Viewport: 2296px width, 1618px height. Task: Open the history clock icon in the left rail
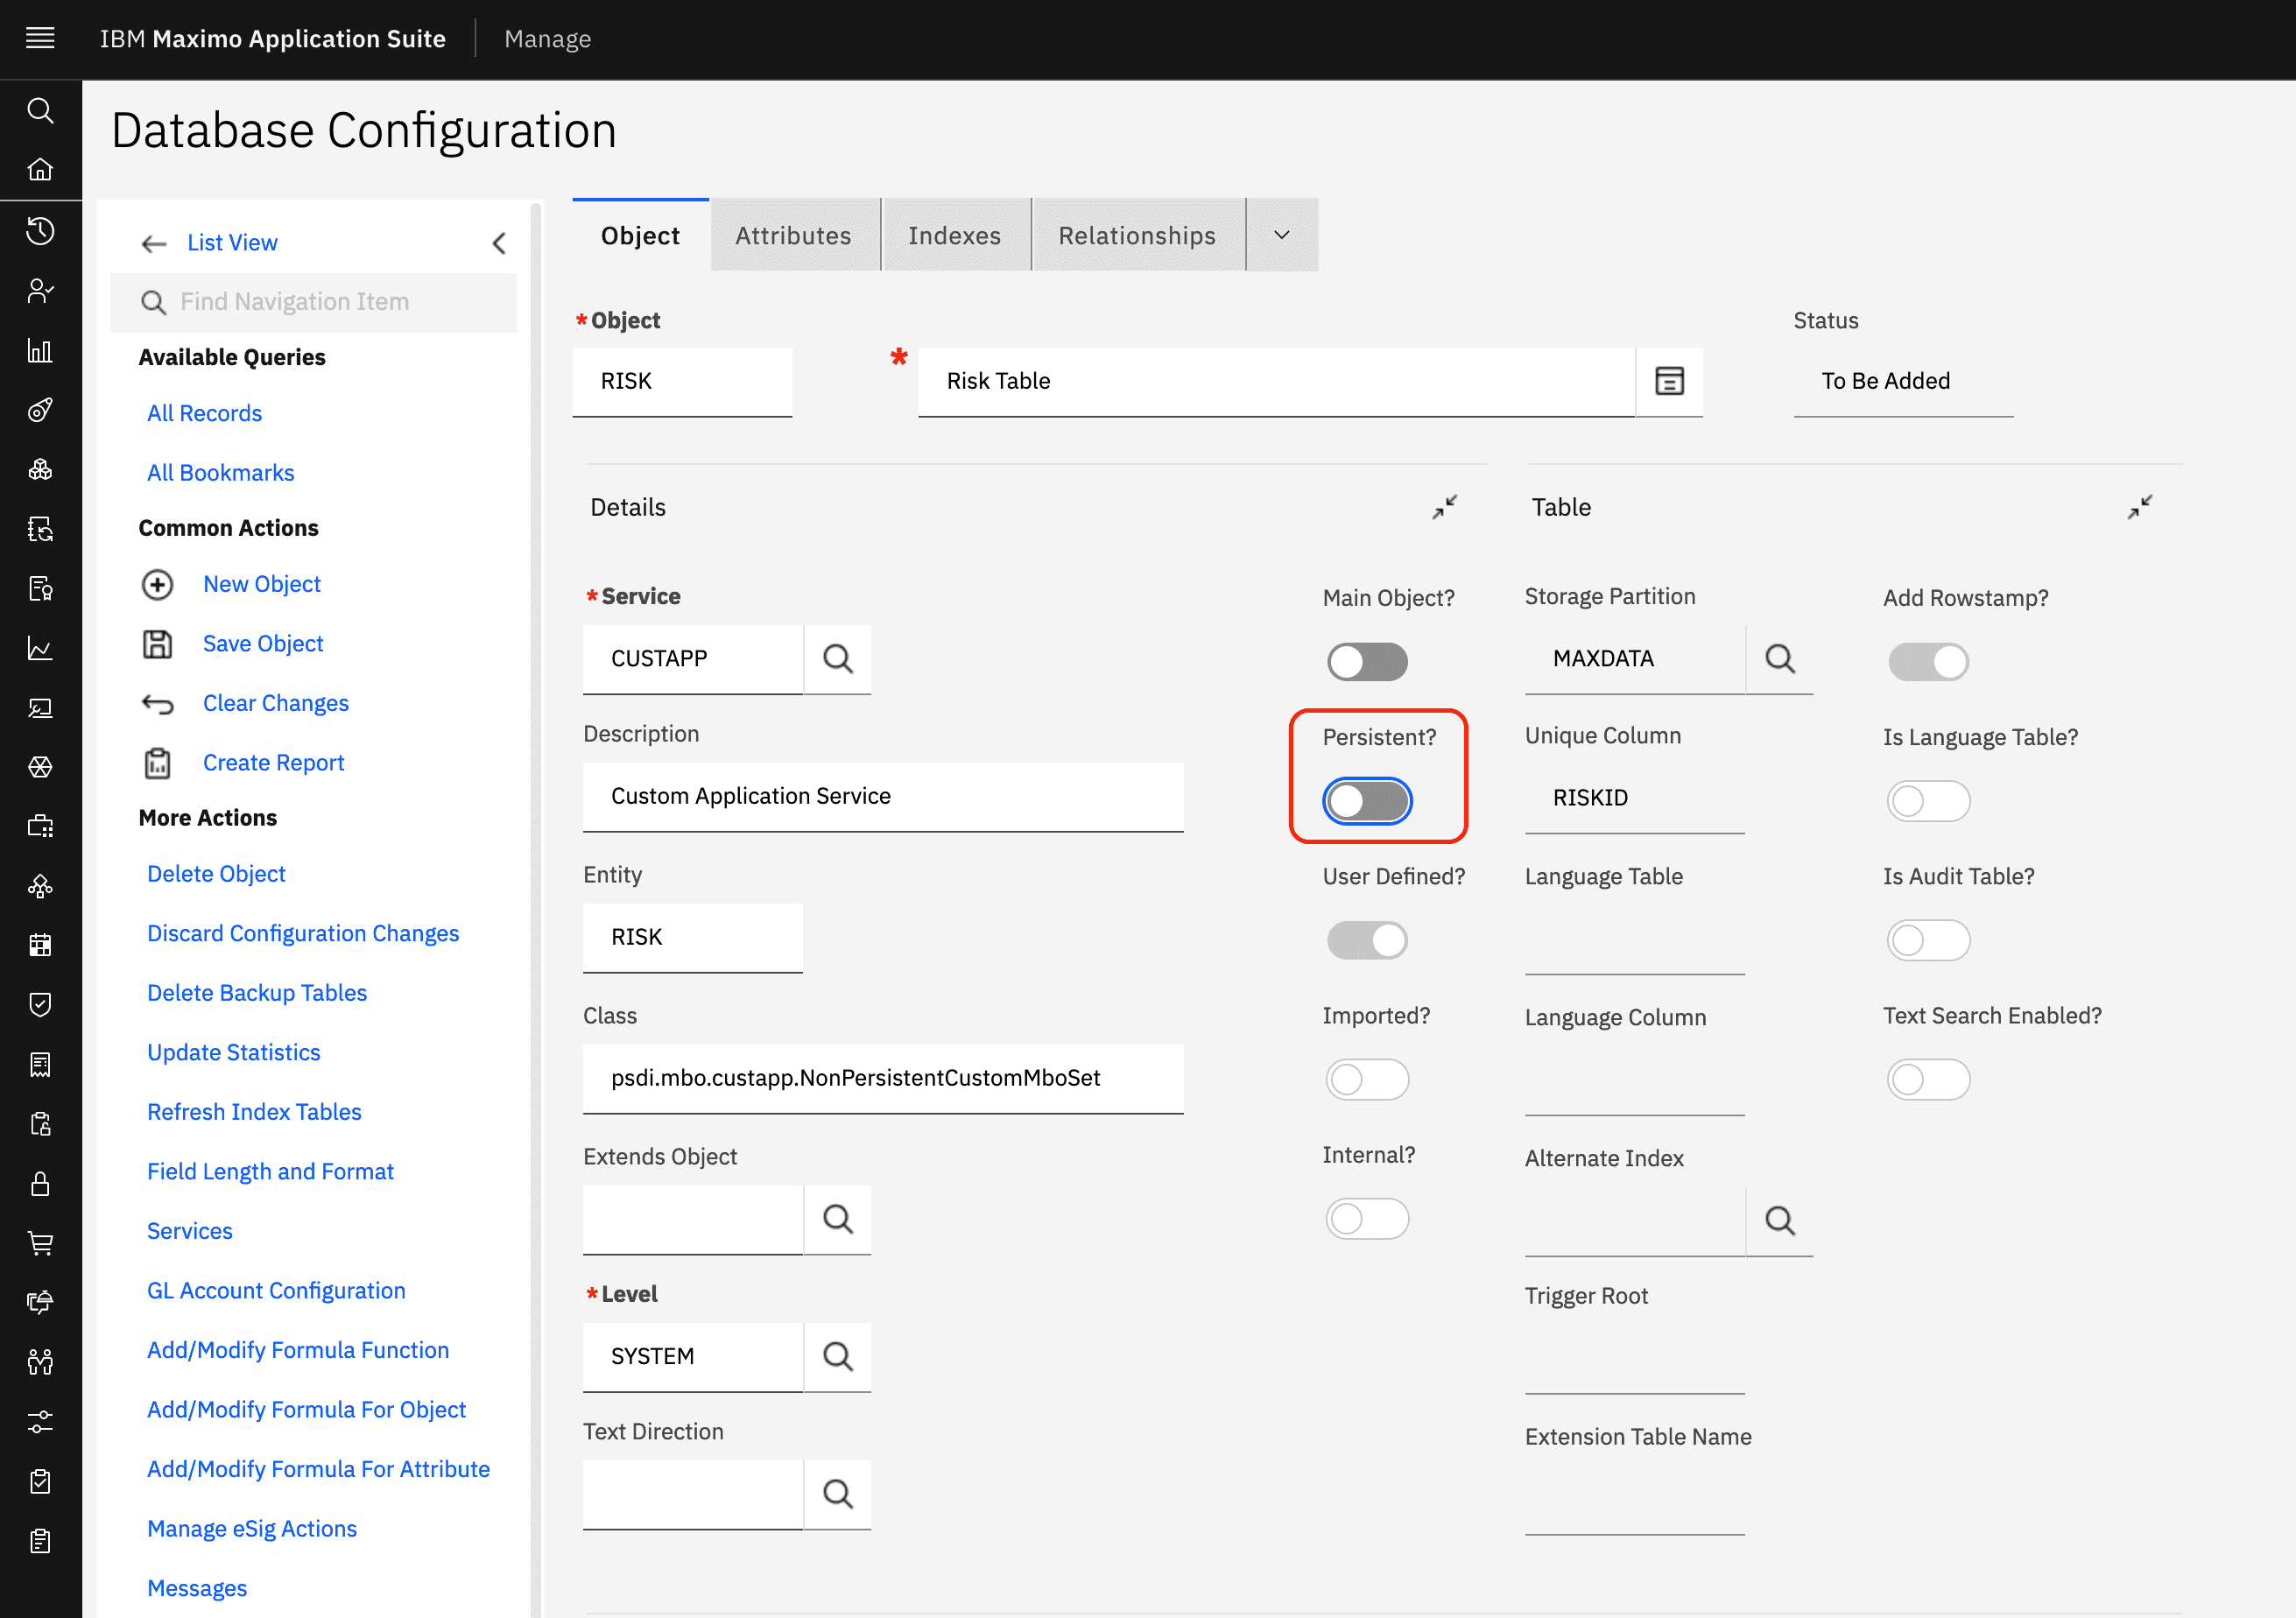[x=40, y=231]
